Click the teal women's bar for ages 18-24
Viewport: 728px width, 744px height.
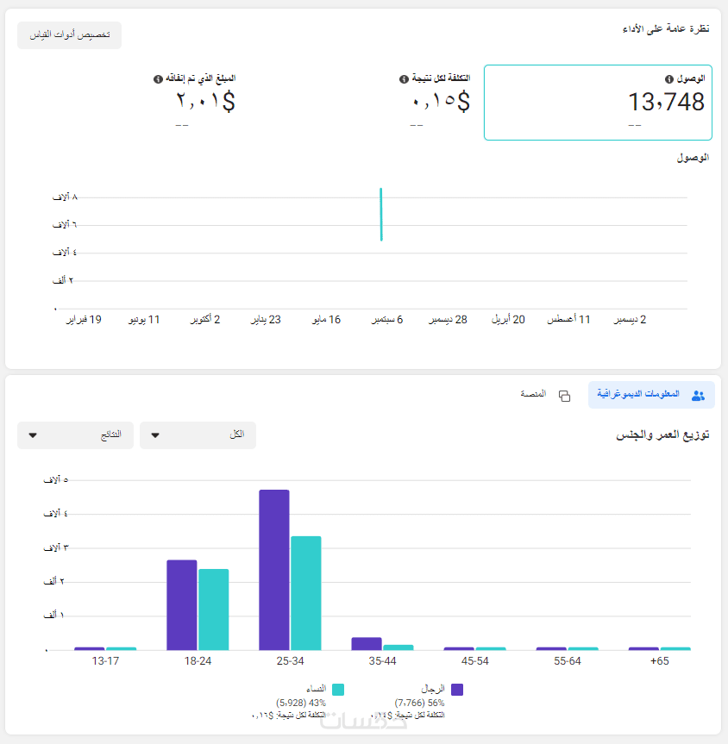[x=213, y=609]
